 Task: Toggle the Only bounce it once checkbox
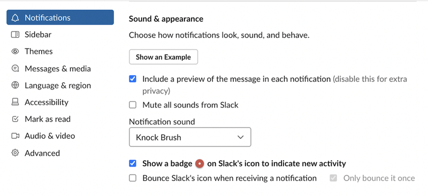point(333,178)
